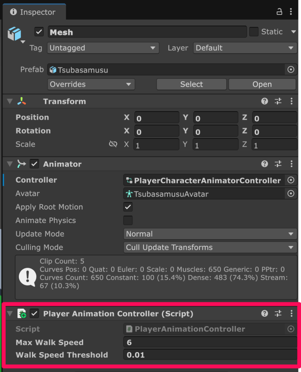Collapse the Transform component foldout
301x372 pixels.
pyautogui.click(x=10, y=102)
